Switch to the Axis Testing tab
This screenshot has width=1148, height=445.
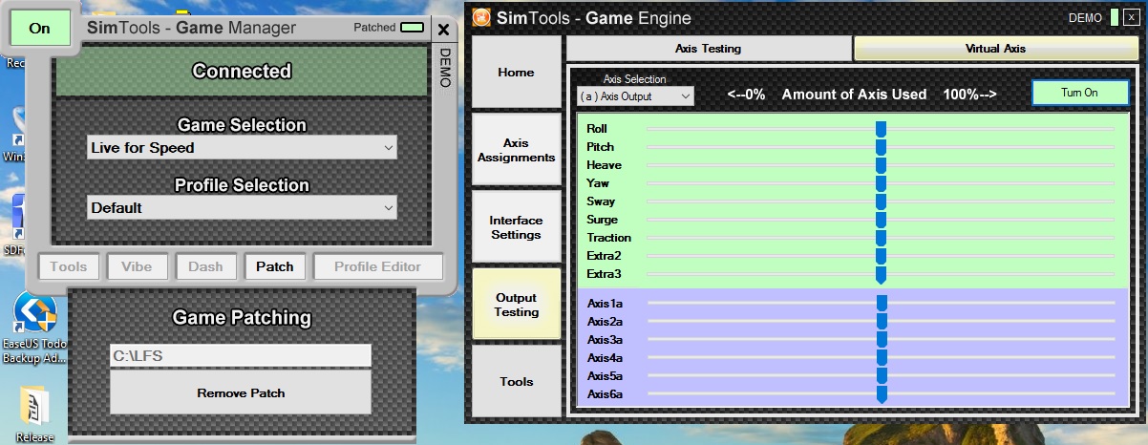coord(708,49)
